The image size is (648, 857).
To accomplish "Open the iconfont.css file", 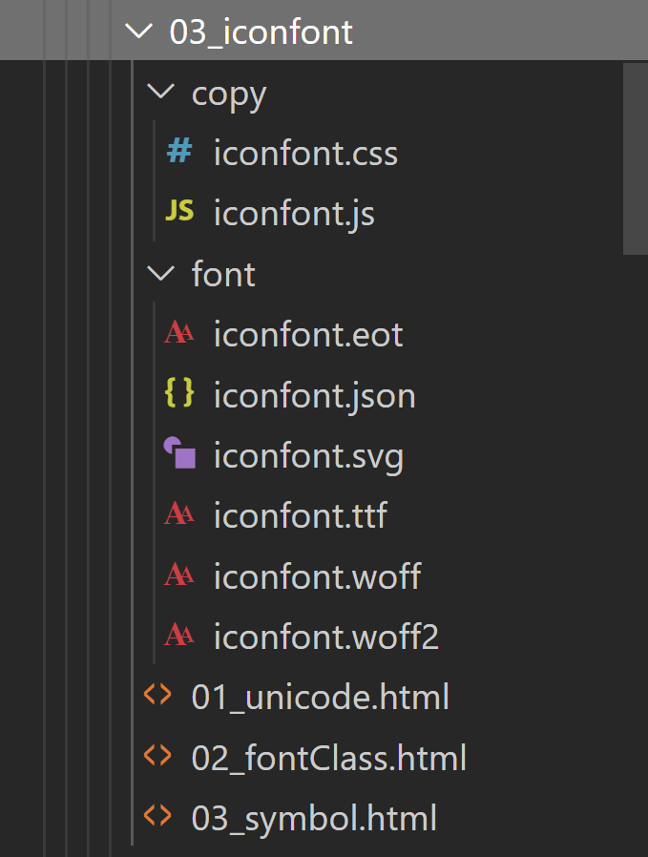I will click(x=305, y=152).
